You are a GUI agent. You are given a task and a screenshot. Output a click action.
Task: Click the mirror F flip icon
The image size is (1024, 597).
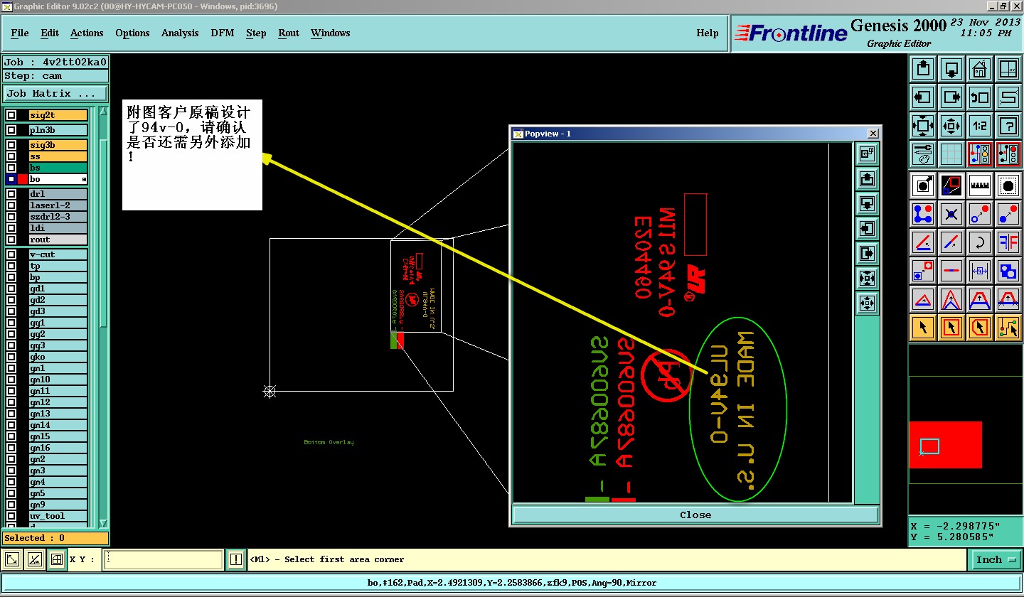1008,242
